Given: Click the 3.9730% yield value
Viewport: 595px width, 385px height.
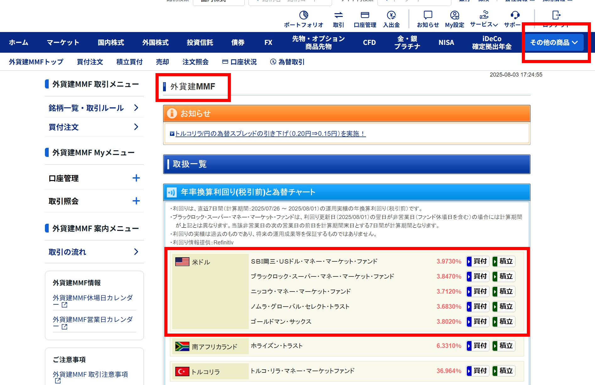Looking at the screenshot, I should (449, 261).
